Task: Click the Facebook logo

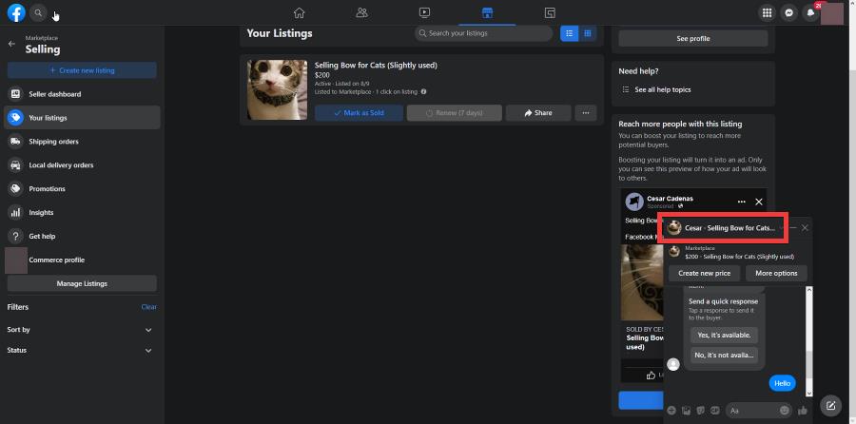Action: point(16,12)
